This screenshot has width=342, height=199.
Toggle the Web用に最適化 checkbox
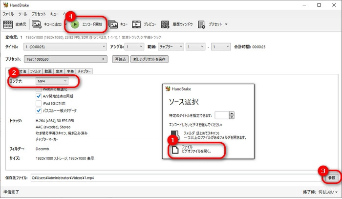(39, 89)
